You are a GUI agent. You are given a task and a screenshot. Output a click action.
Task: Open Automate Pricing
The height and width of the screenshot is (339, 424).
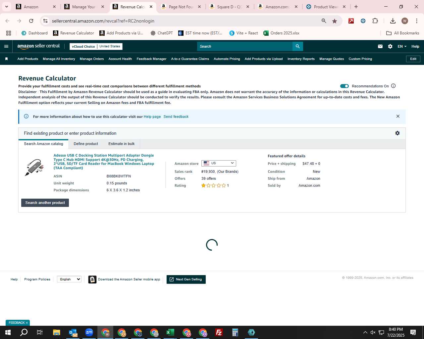tap(227, 59)
